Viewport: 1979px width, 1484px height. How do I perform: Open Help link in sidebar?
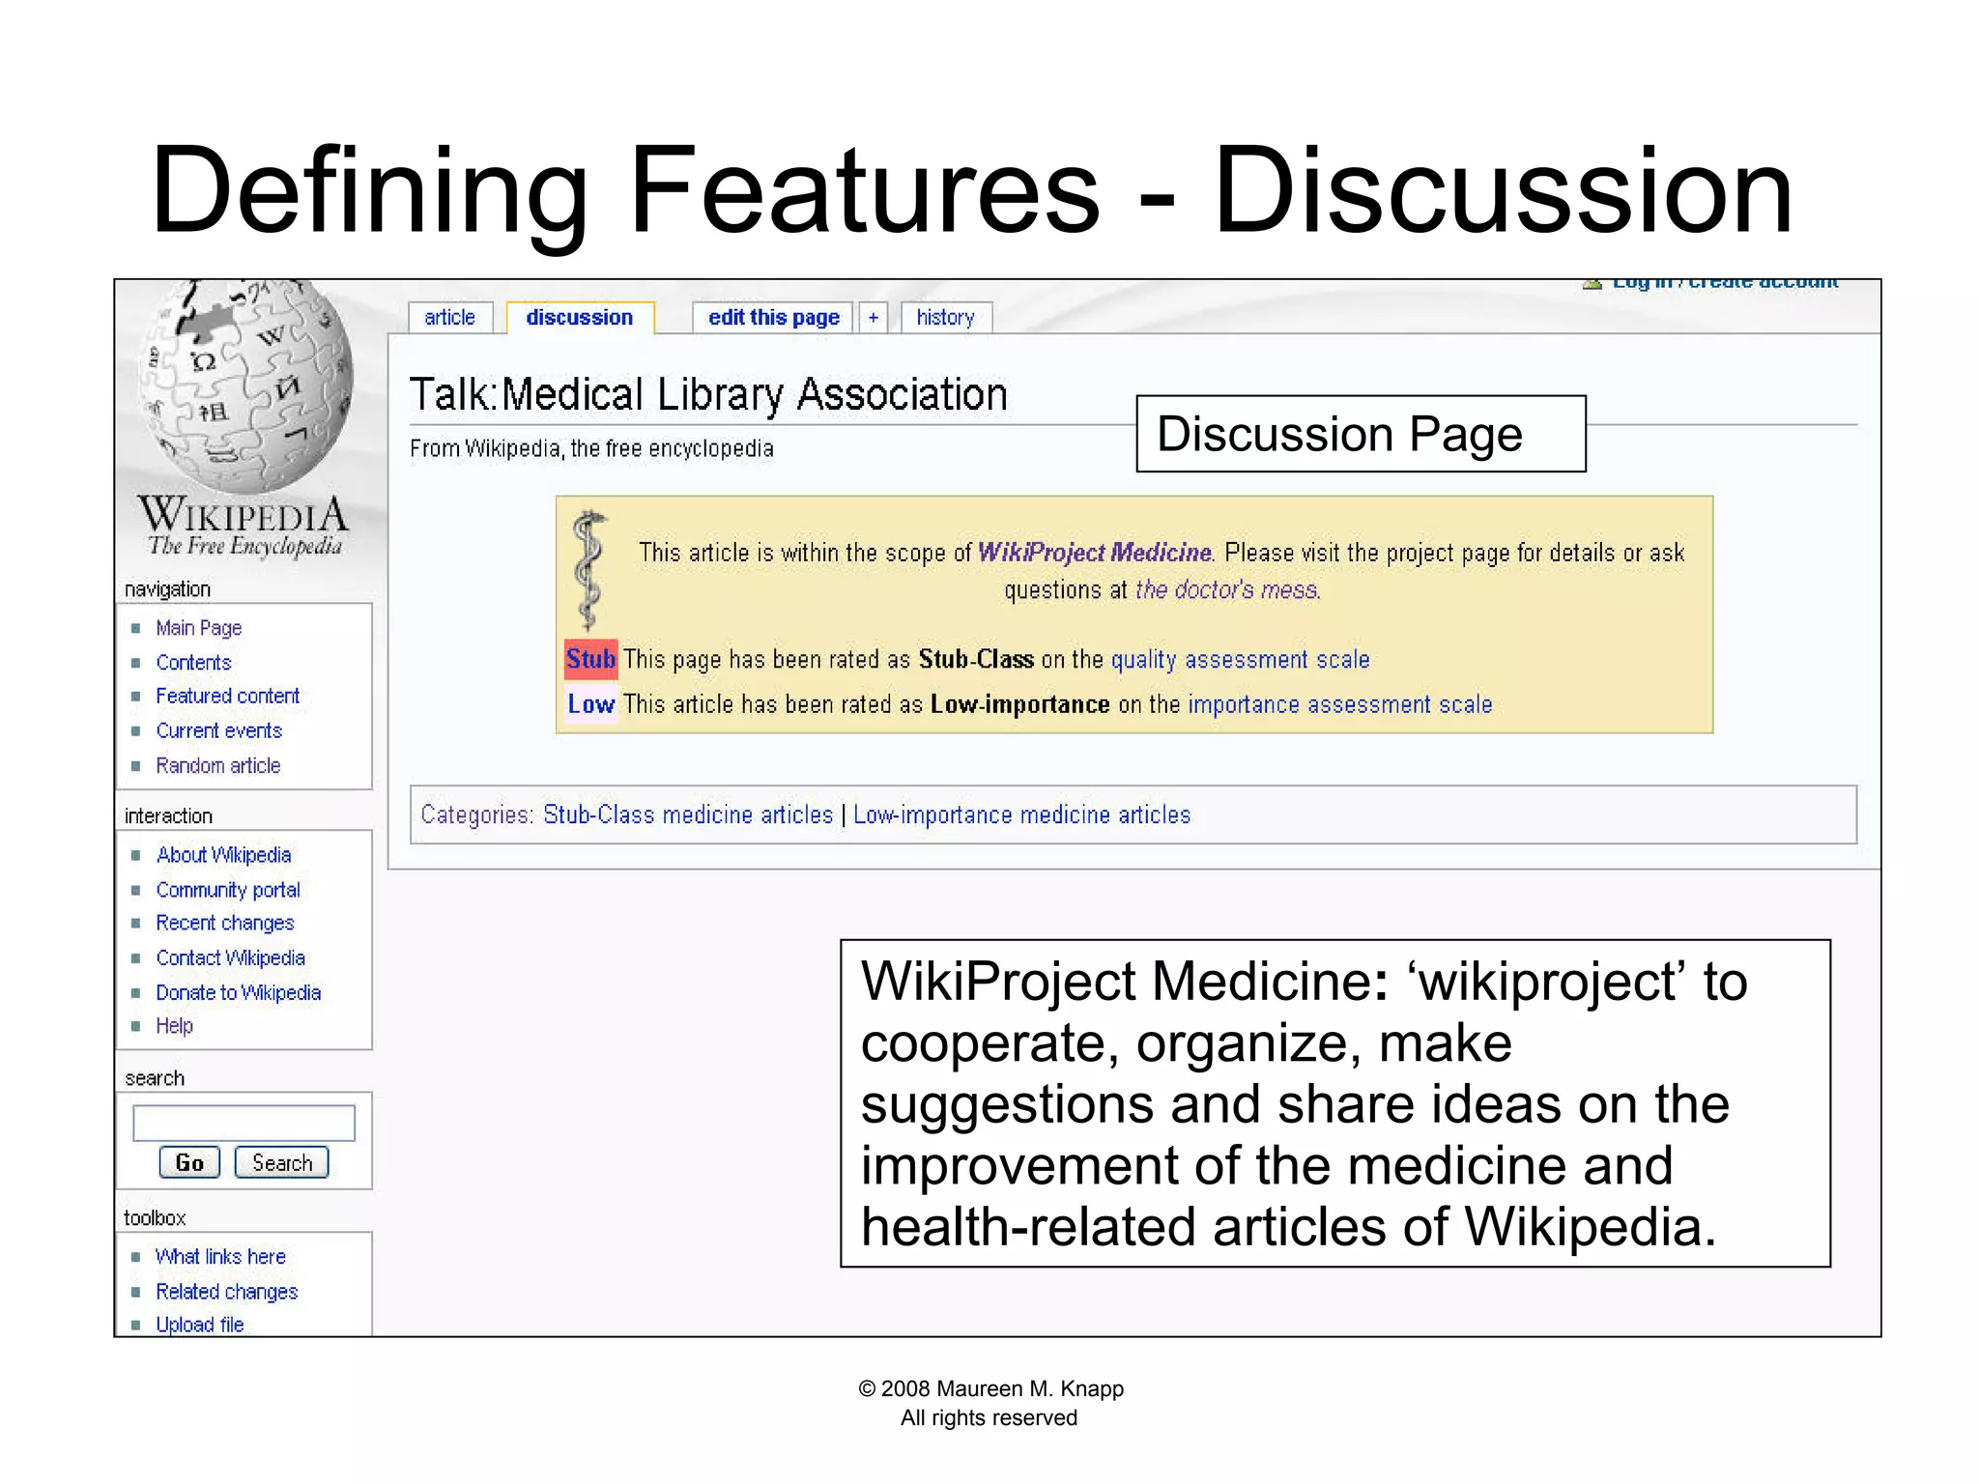[x=175, y=1026]
